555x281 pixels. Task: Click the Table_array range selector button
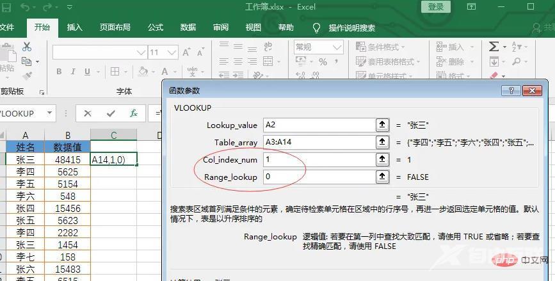tap(381, 142)
